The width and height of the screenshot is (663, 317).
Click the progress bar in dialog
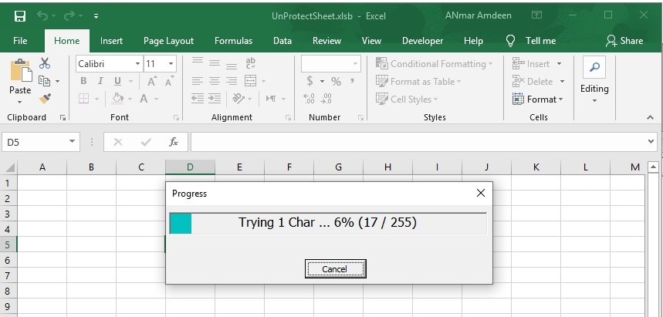click(328, 223)
